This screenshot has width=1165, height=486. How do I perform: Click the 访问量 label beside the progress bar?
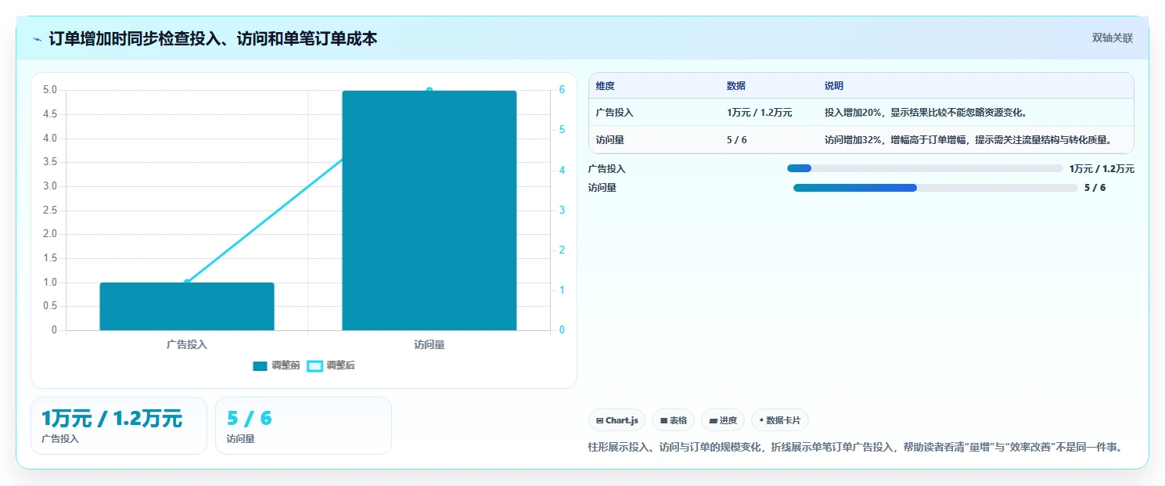tap(602, 188)
